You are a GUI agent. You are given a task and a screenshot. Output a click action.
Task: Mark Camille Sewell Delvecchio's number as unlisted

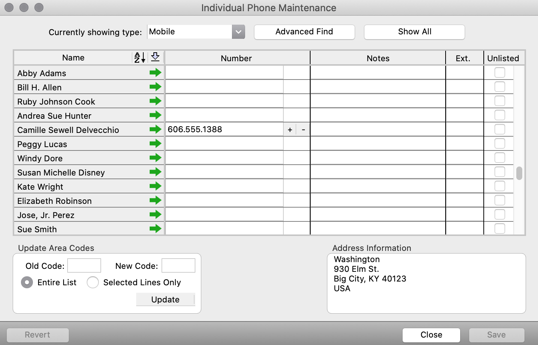pos(499,129)
